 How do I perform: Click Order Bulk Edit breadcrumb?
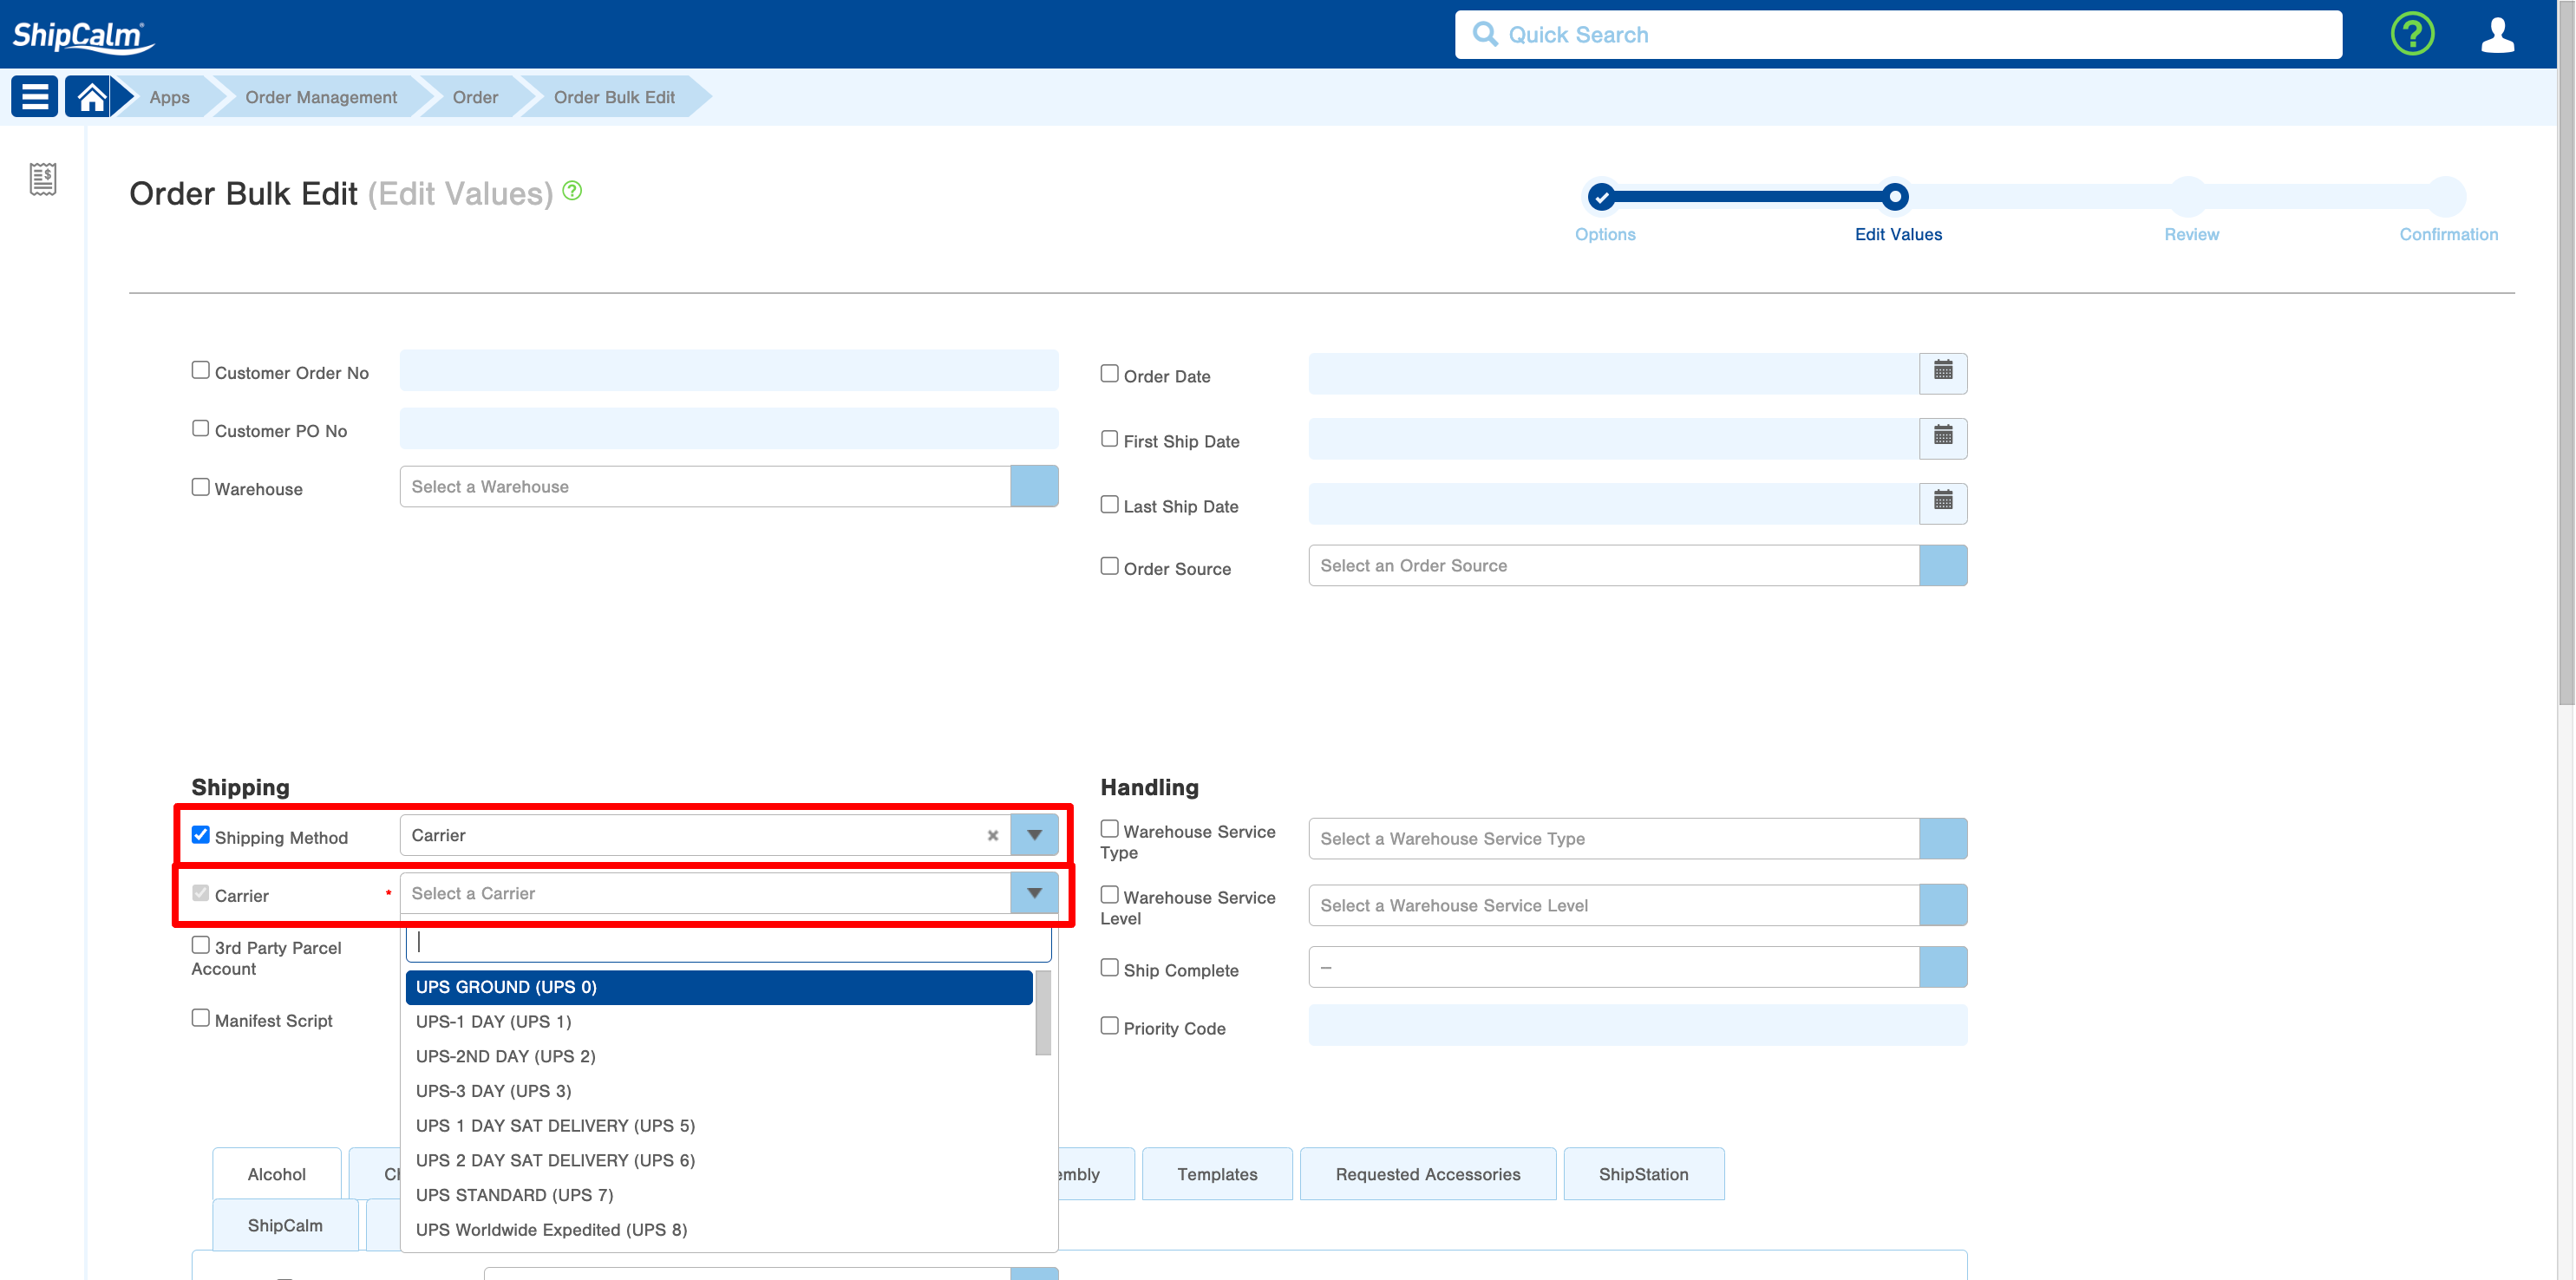(614, 97)
